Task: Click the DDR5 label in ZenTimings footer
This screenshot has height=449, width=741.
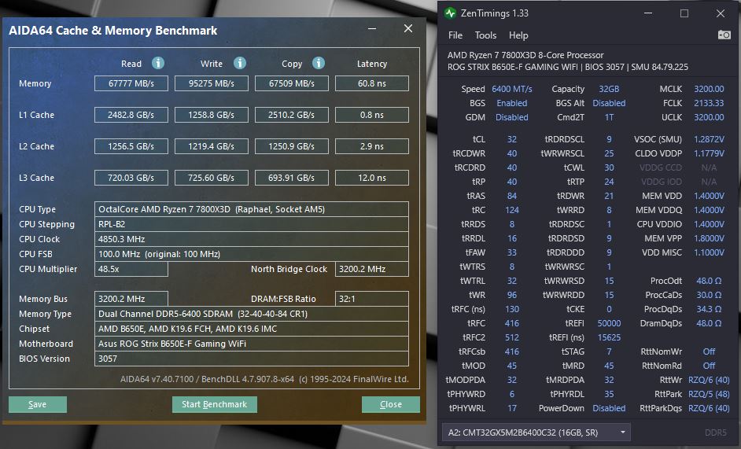Action: pos(715,432)
